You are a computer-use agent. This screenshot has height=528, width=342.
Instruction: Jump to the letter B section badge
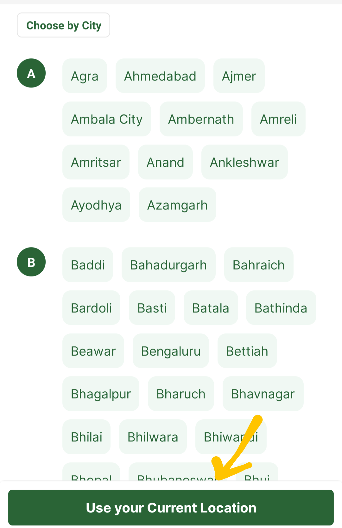[31, 262]
